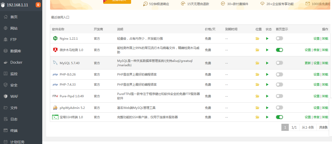Click the 最近使用入口 label
The image size is (332, 144).
pyautogui.click(x=60, y=17)
